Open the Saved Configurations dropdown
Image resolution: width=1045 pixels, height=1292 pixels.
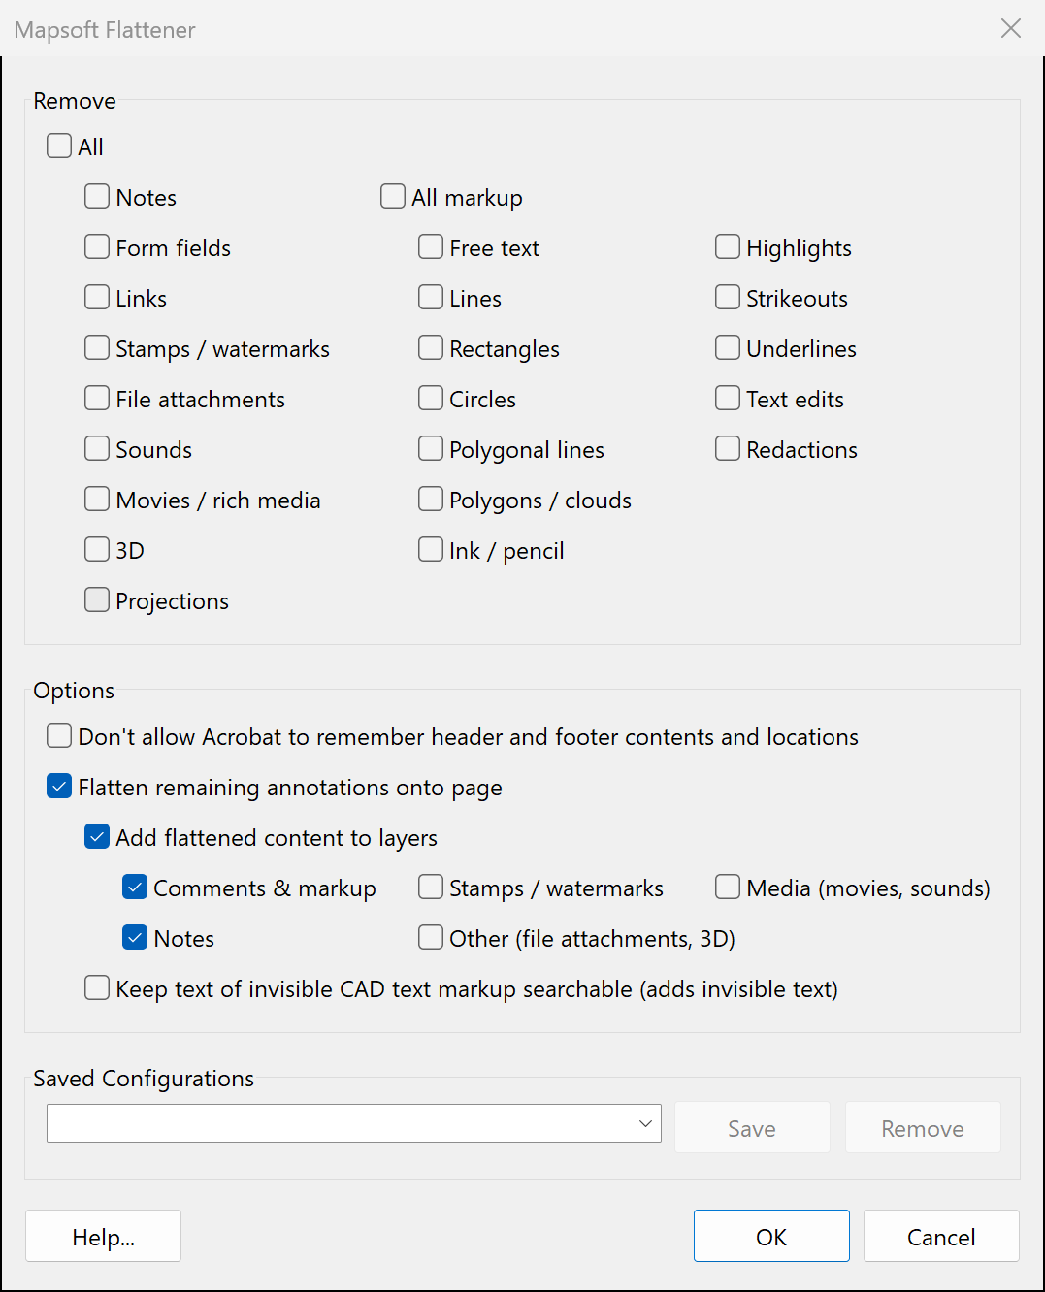pos(354,1123)
